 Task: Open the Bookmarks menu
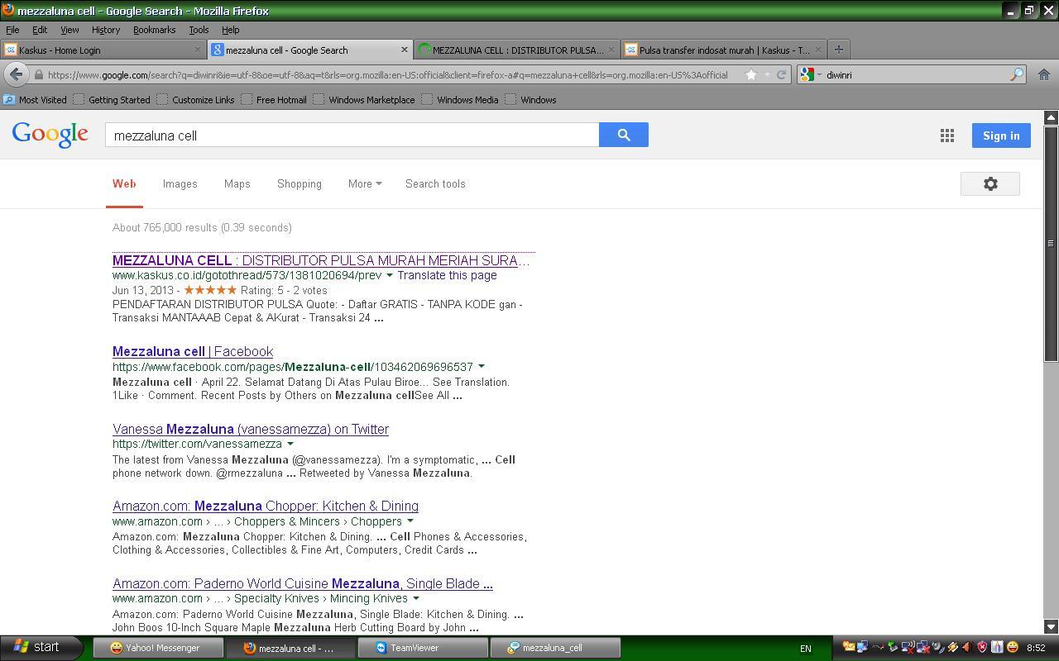tap(154, 30)
